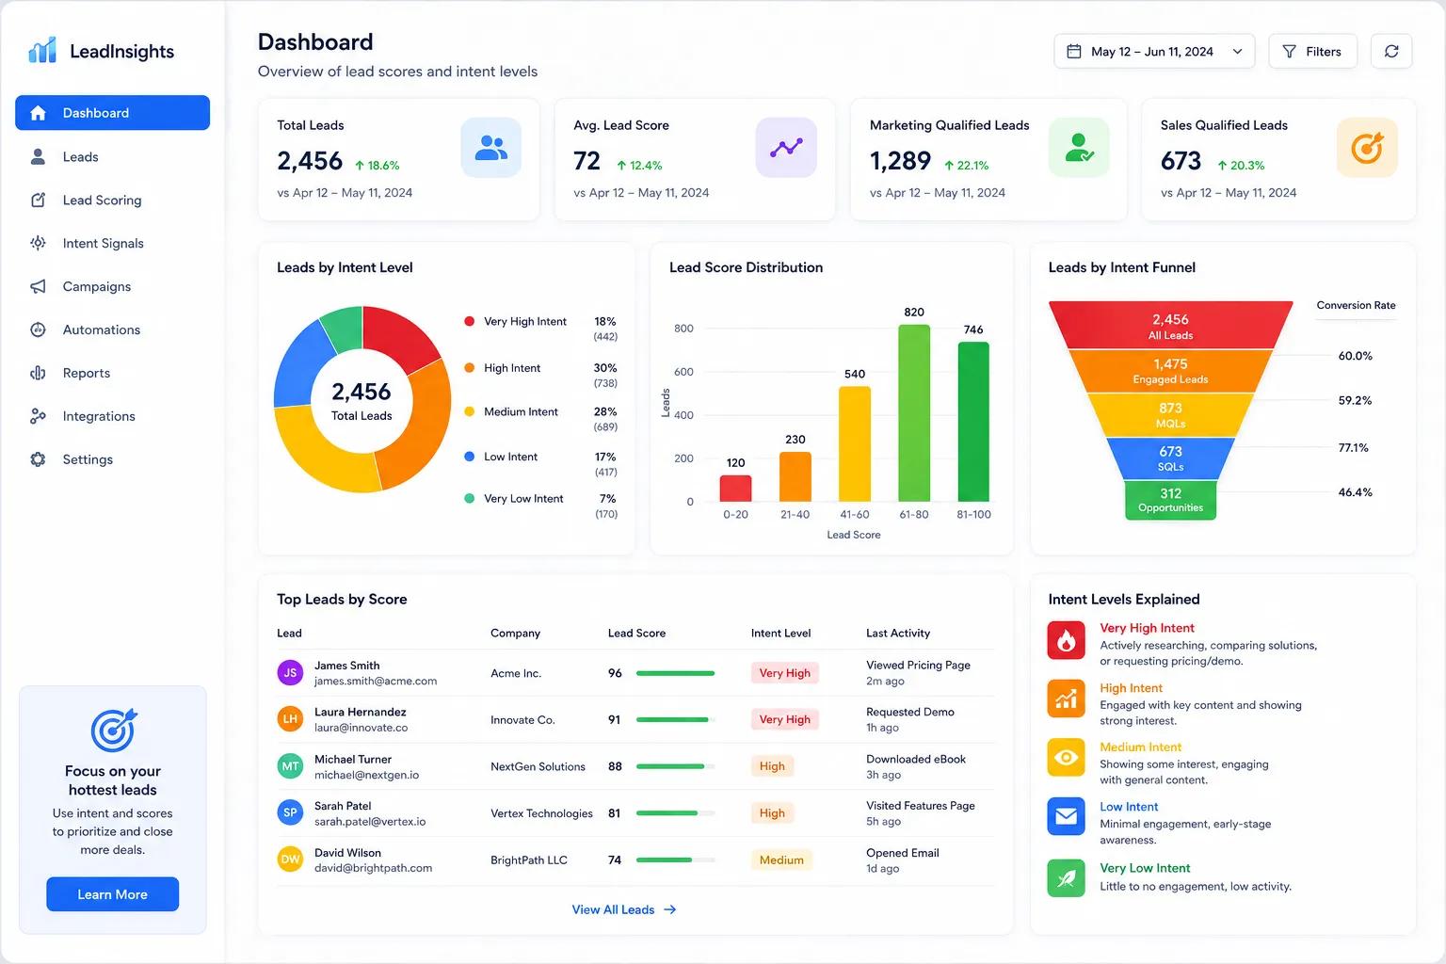Image resolution: width=1446 pixels, height=964 pixels.
Task: Click the email james.smith@acme.com
Action: coord(376,681)
